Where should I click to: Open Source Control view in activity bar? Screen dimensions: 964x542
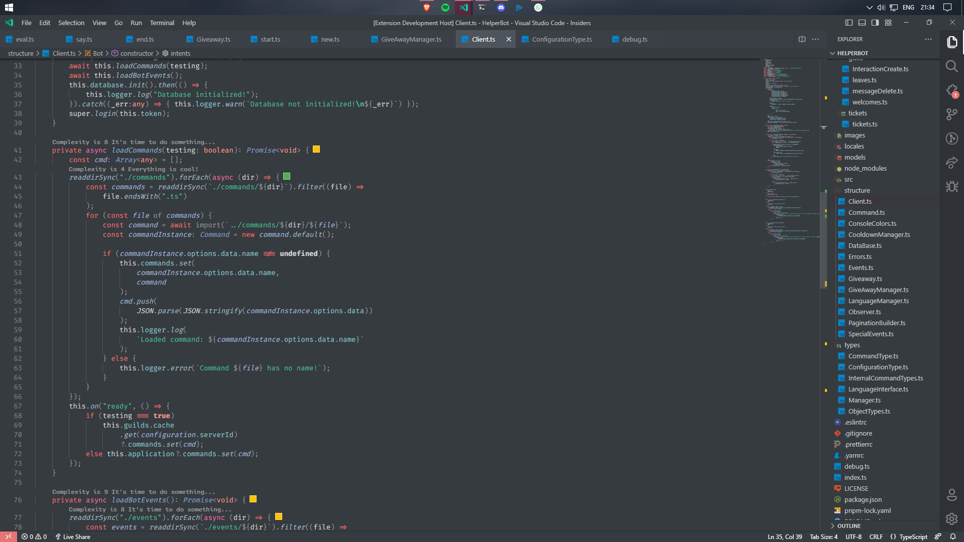click(951, 114)
